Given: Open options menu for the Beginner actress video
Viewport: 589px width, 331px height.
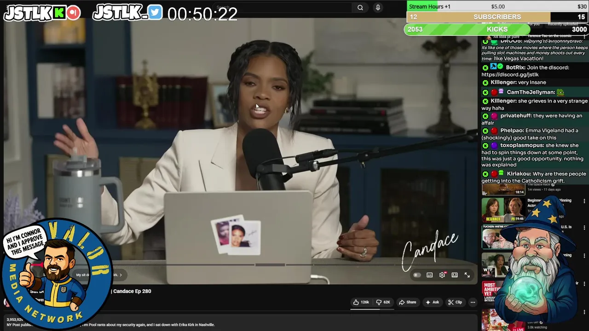Looking at the screenshot, I should click(584, 201).
